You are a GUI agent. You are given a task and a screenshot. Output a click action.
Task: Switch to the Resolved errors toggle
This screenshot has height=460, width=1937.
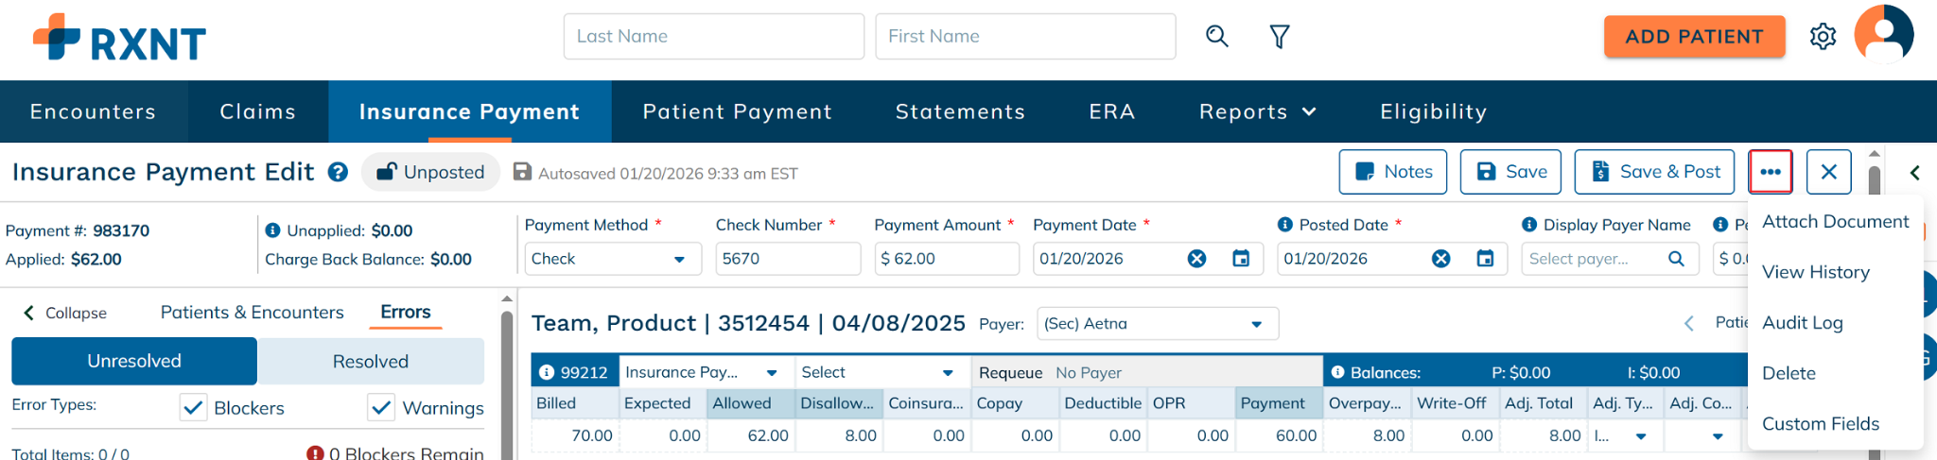click(371, 362)
